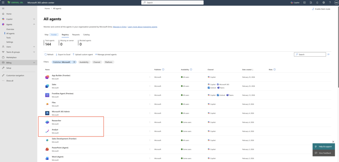
Task: Collapse the Agents navigation section
Action: (x=34, y=24)
